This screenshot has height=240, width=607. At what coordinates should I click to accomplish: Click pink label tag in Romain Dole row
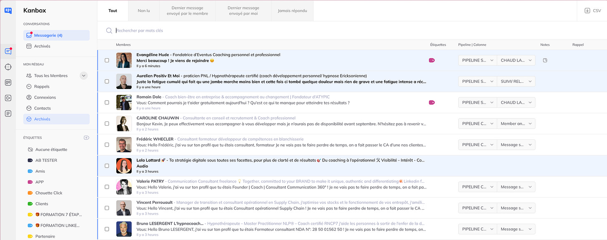[431, 102]
